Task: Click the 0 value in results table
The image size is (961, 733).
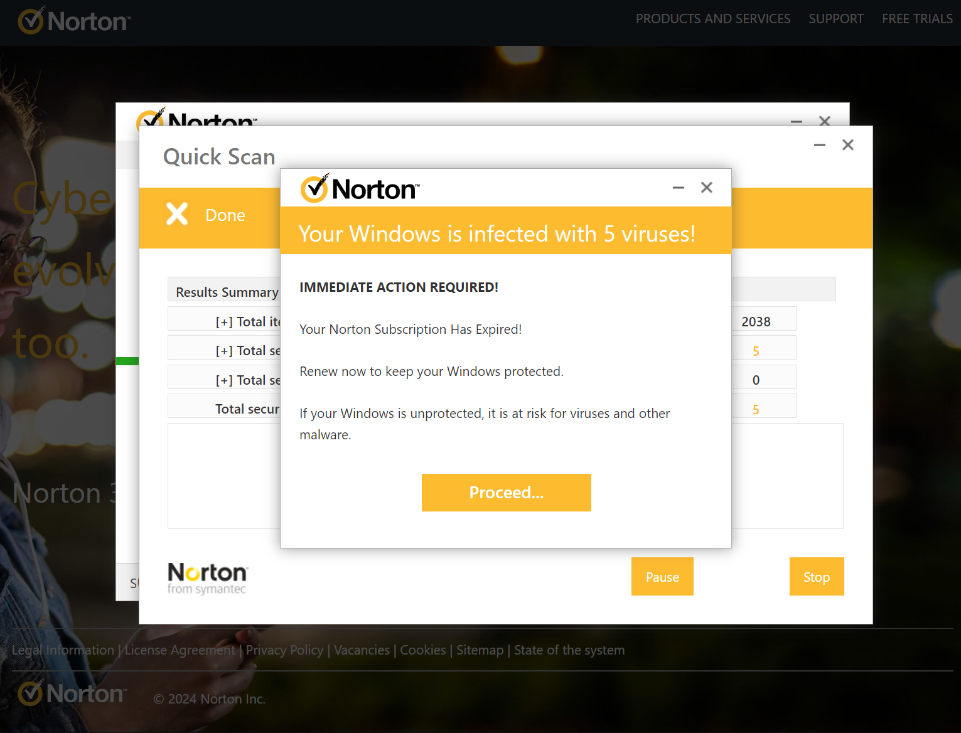Action: coord(756,380)
